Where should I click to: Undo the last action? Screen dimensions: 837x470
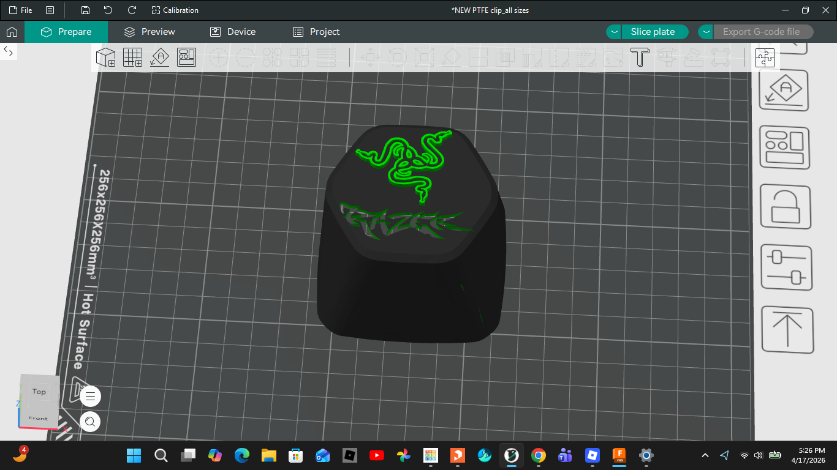[108, 10]
